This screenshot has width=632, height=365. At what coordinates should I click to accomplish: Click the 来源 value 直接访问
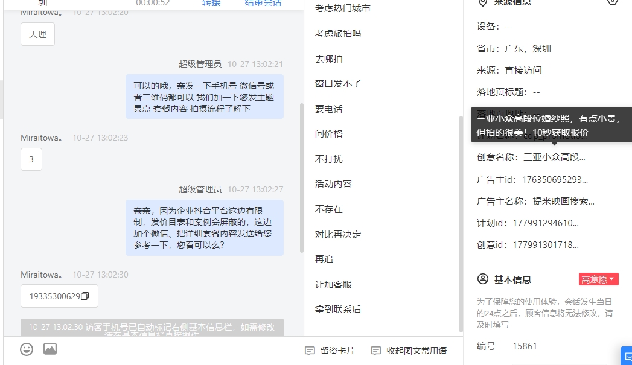523,71
